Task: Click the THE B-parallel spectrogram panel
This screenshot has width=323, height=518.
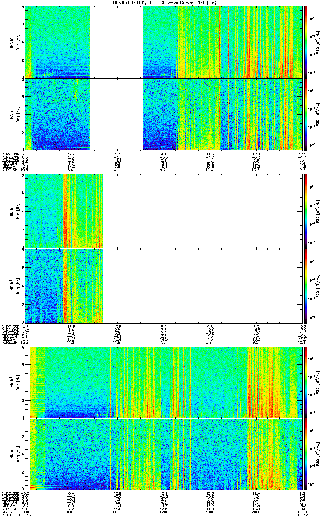Action: (164, 454)
